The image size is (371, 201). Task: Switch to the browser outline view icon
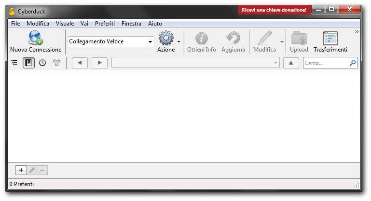click(x=14, y=63)
